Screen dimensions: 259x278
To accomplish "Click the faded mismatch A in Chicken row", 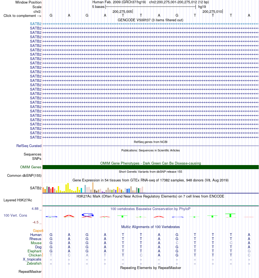I will pos(87,255).
